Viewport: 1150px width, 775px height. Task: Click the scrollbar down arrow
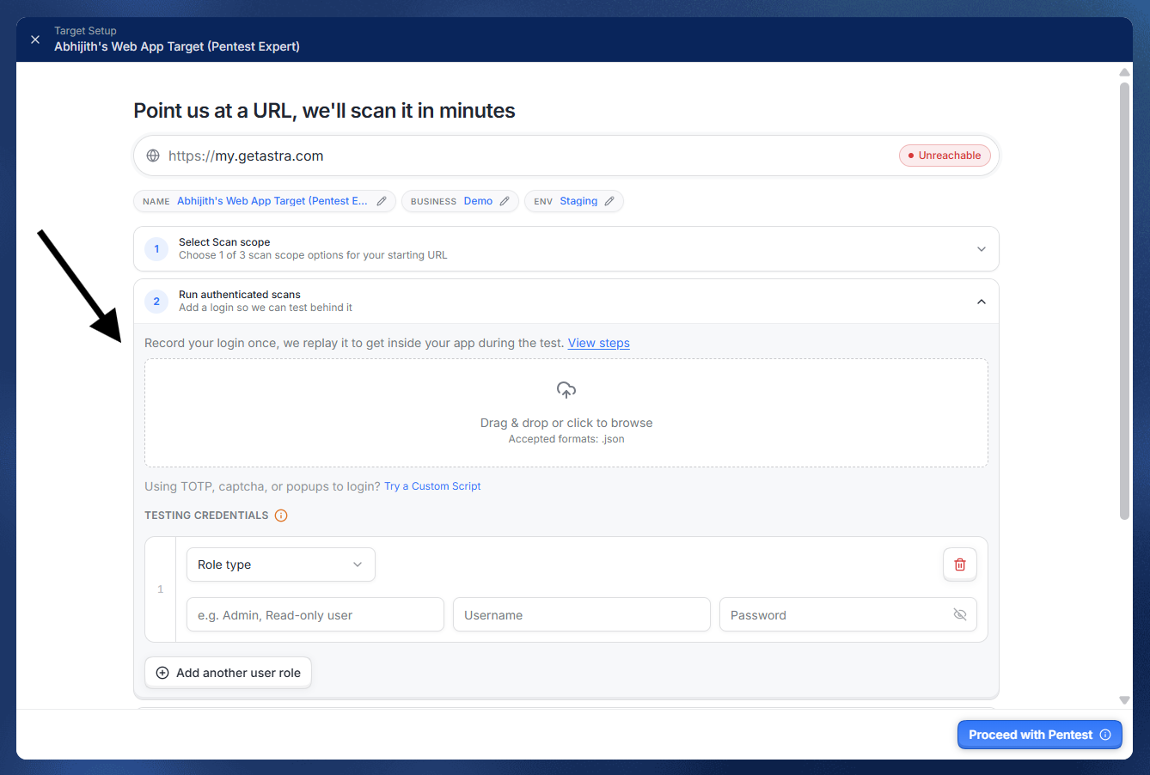click(x=1124, y=700)
